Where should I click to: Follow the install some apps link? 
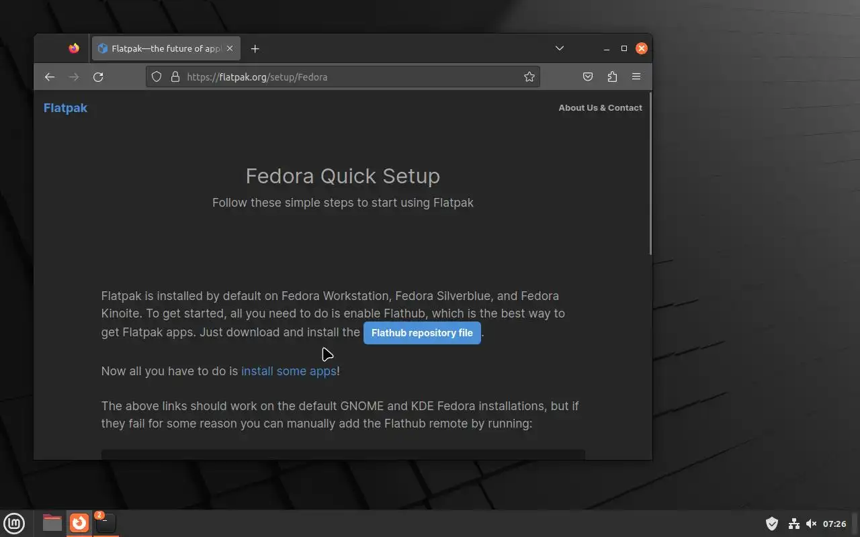pos(289,371)
